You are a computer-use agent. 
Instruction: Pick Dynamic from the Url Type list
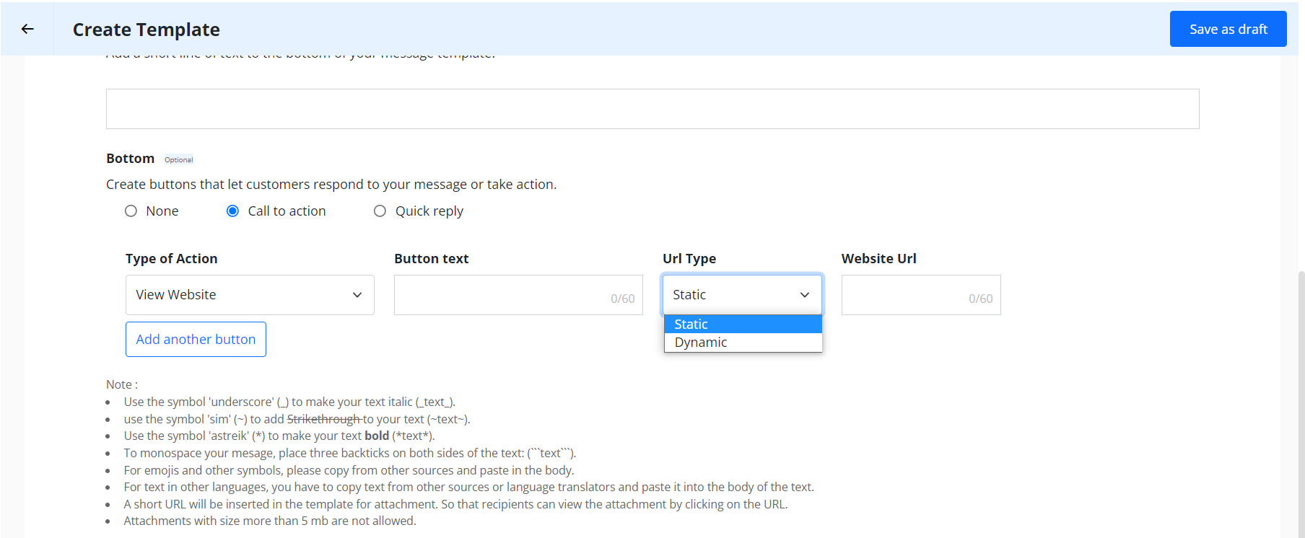[743, 343]
